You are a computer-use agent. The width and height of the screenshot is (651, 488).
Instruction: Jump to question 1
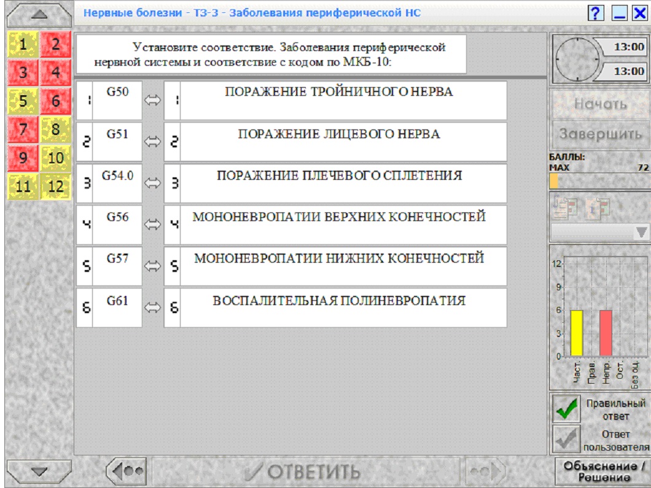click(x=23, y=44)
